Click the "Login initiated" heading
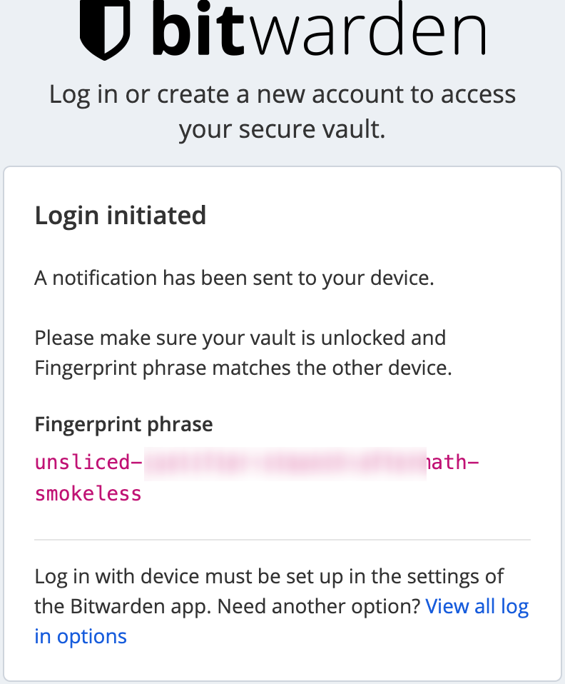This screenshot has width=565, height=684. [121, 215]
